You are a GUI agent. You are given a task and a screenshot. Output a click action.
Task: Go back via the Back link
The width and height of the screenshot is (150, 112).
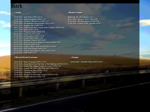click(x=16, y=6)
